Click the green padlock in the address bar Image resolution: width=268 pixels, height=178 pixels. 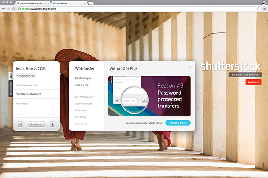(20, 9)
